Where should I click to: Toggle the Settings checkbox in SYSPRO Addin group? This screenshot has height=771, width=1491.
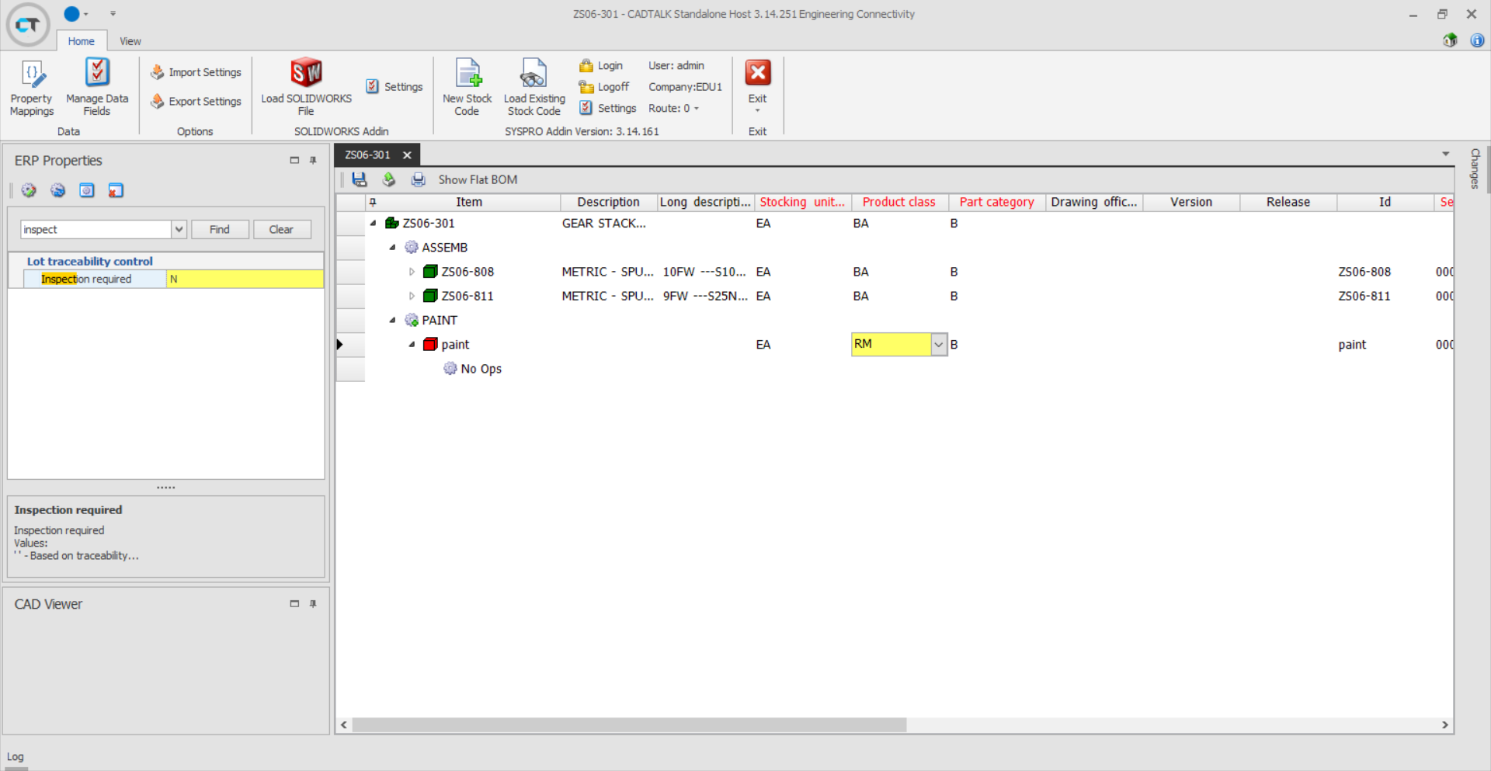tap(586, 108)
